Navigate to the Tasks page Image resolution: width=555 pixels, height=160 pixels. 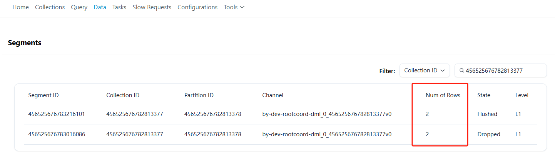(x=119, y=7)
